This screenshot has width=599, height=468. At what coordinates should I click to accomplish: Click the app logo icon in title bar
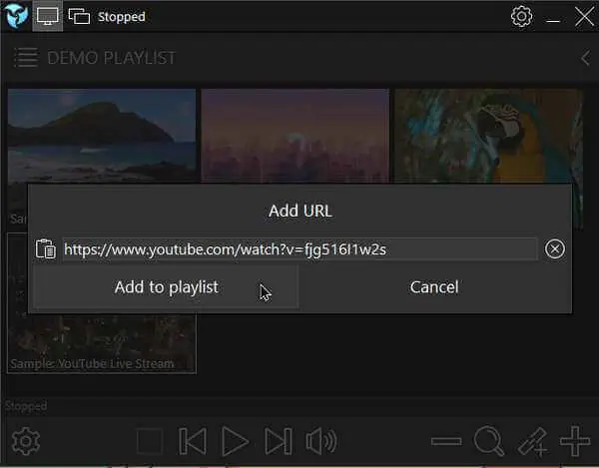[x=16, y=16]
